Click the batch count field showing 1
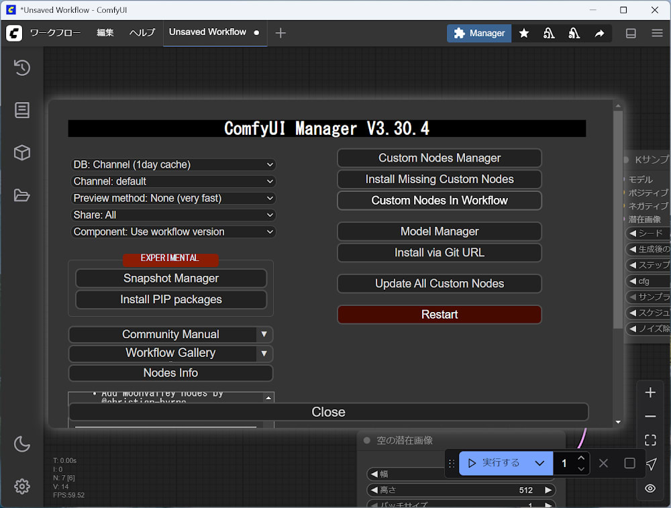This screenshot has width=671, height=508. coord(564,463)
